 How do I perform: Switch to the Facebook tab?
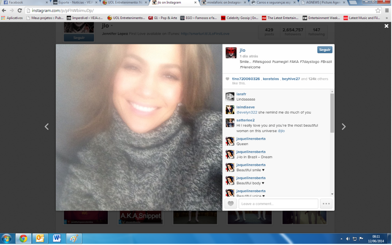pyautogui.click(x=25, y=3)
